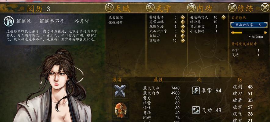Screen dimensions: 270x122
Task: Open the 武学 martial arts tab icon
Action: click(x=150, y=8)
